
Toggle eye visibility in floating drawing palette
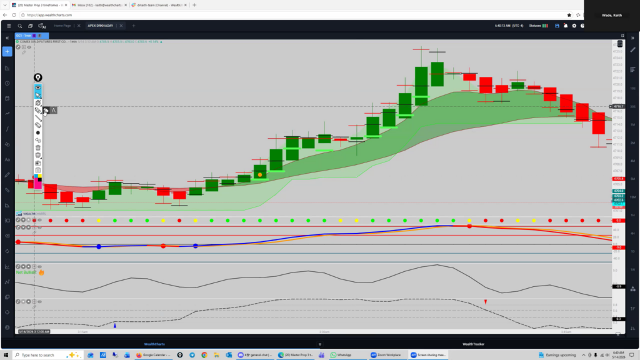point(38,87)
